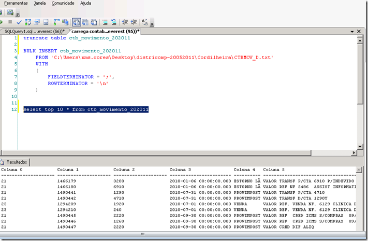Parse the query with the blue checkmark icon
Viewport: 368px width, 241px height.
click(19, 22)
